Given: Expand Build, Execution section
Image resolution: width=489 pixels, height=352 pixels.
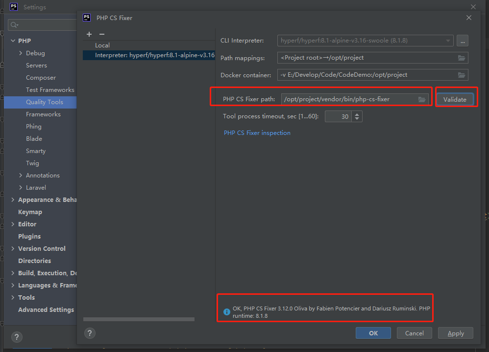Looking at the screenshot, I should [x=13, y=273].
